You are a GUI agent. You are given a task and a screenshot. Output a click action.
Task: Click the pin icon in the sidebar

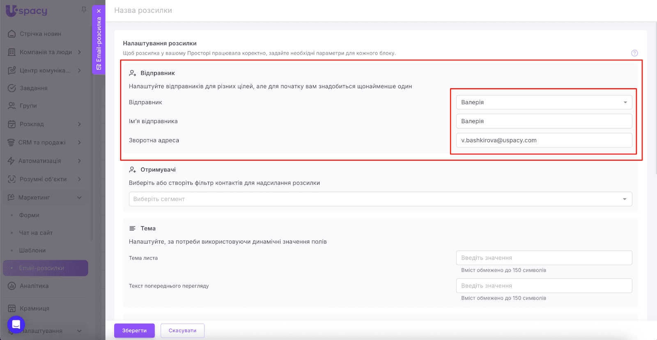84,9
